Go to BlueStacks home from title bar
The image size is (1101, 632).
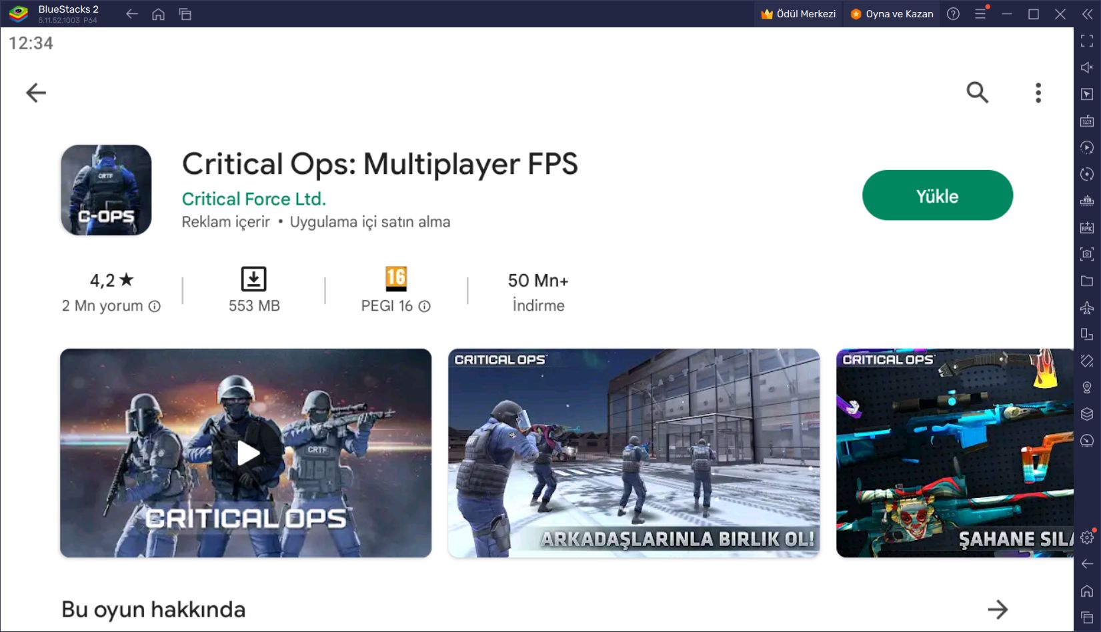[158, 14]
